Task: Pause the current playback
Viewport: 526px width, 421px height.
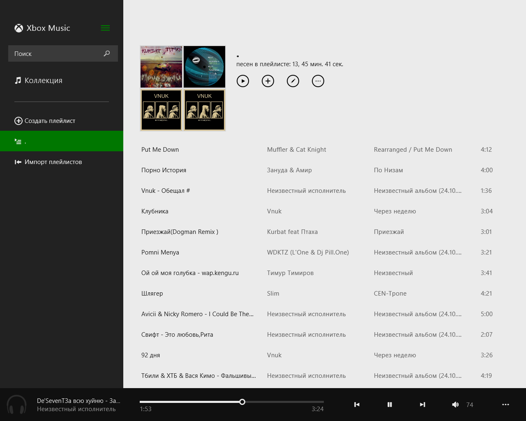Action: [390, 405]
